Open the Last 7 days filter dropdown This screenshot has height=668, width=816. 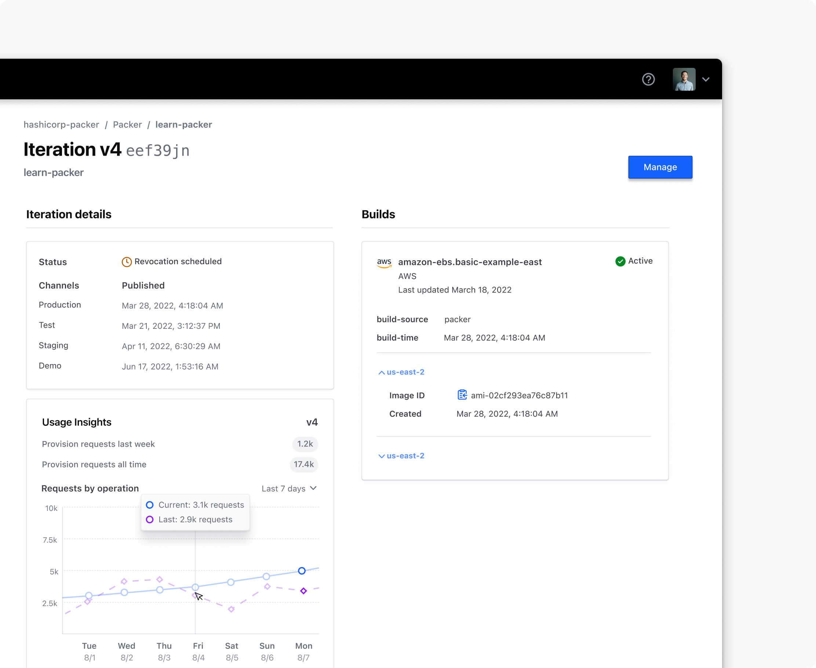coord(289,488)
